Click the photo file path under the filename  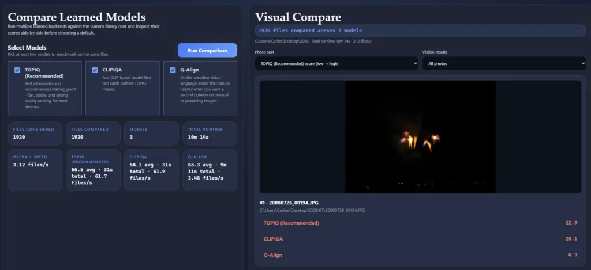(x=312, y=210)
